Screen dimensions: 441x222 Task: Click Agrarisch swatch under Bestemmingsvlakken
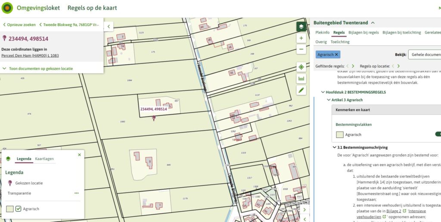point(340,134)
